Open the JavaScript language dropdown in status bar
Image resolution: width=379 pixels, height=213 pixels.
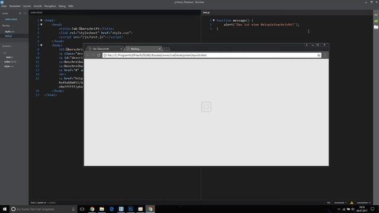(x=340, y=202)
